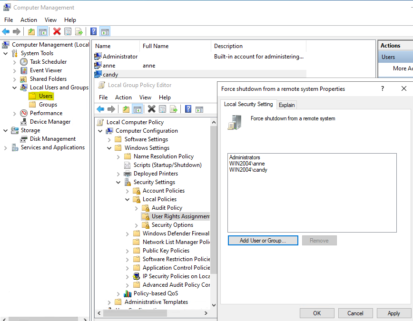Toggle the console tree visibility icon

(41, 31)
